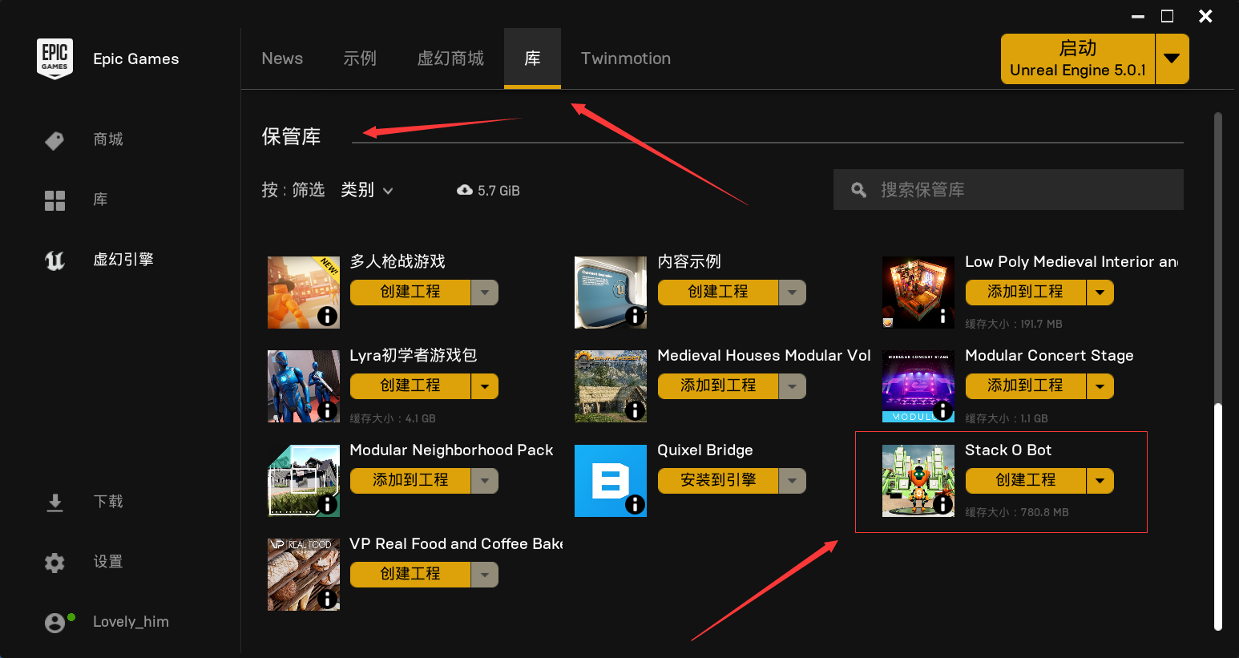Select the Unreal Engine logo icon
The image size is (1239, 658).
(54, 260)
